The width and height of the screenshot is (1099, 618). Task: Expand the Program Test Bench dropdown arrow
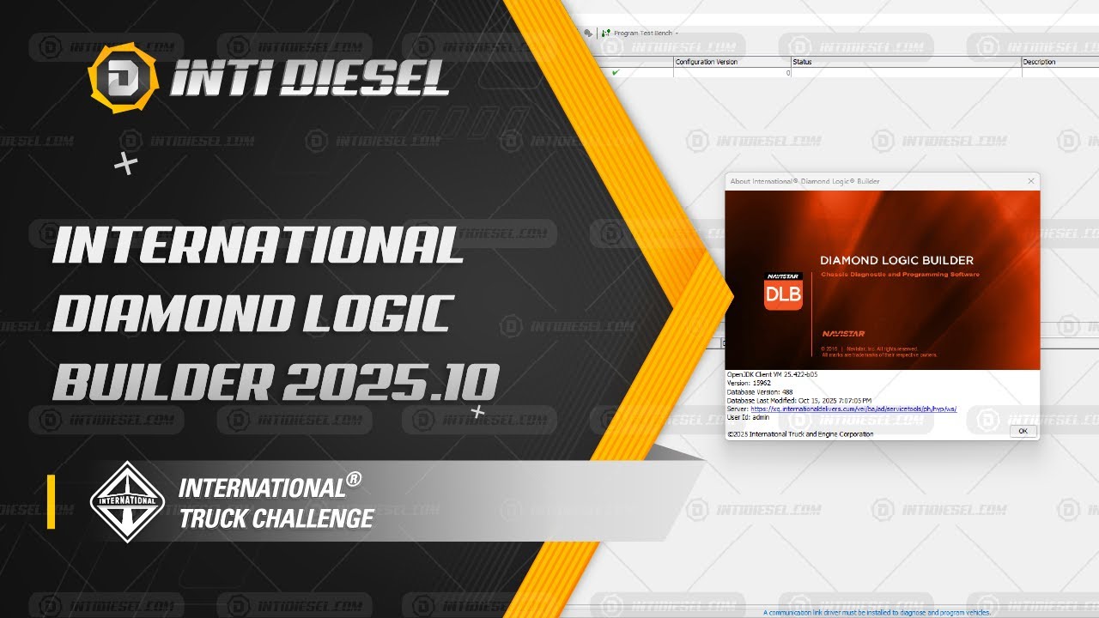pos(677,33)
